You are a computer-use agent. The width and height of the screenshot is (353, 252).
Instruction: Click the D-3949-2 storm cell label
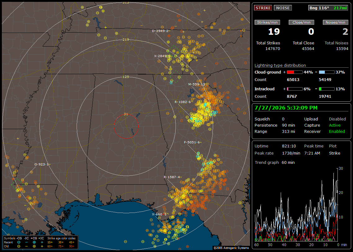coord(160,31)
